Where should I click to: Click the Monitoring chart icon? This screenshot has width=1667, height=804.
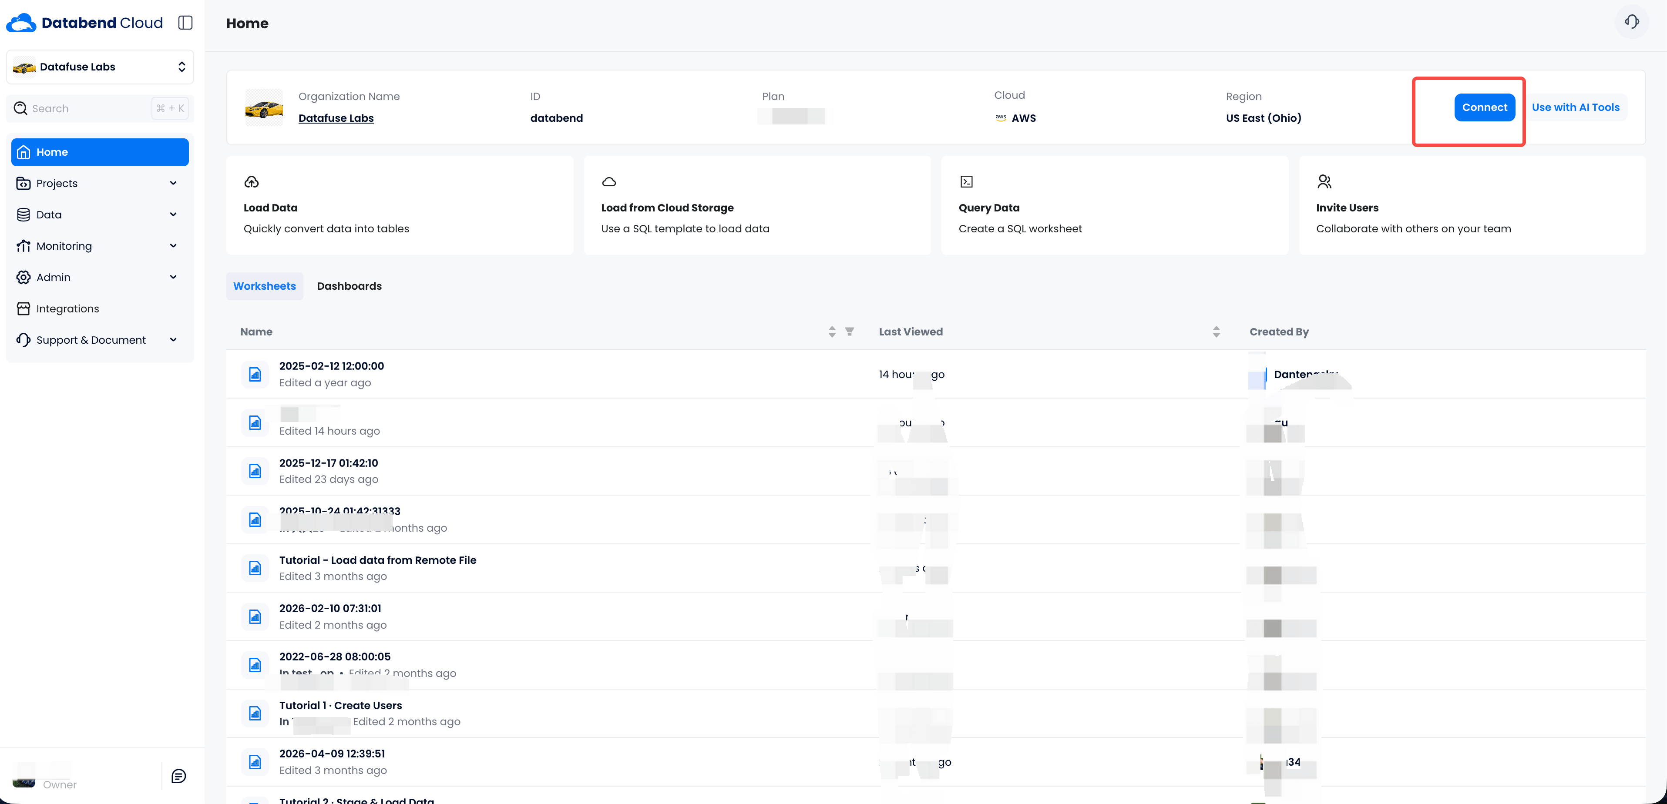(x=24, y=246)
